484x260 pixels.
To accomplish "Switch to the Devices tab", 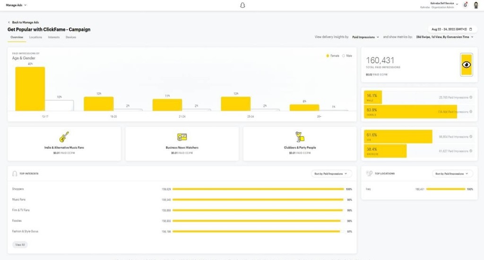I will [x=71, y=37].
